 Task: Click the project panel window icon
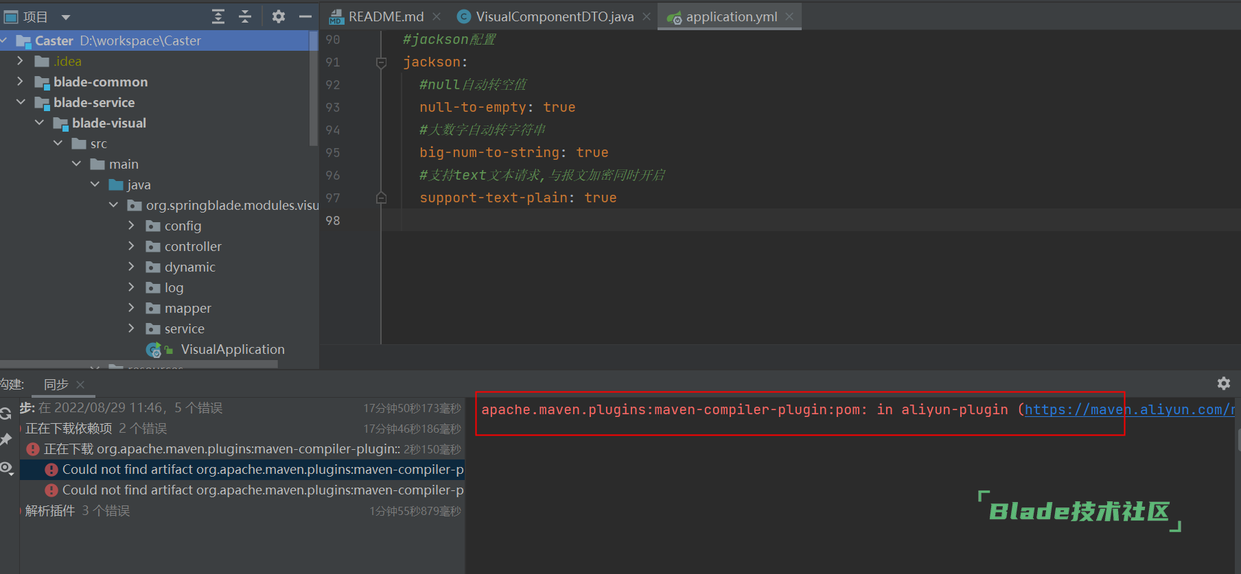tap(11, 17)
